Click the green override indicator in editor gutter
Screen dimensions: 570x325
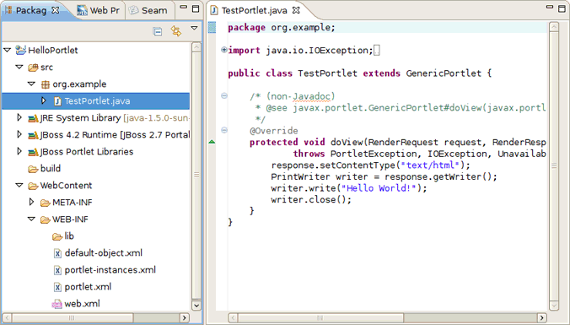(x=212, y=142)
